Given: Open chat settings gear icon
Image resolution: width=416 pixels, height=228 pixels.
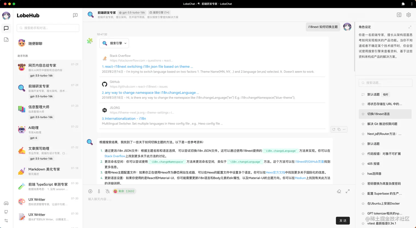Looking at the screenshot, I should (409, 15).
